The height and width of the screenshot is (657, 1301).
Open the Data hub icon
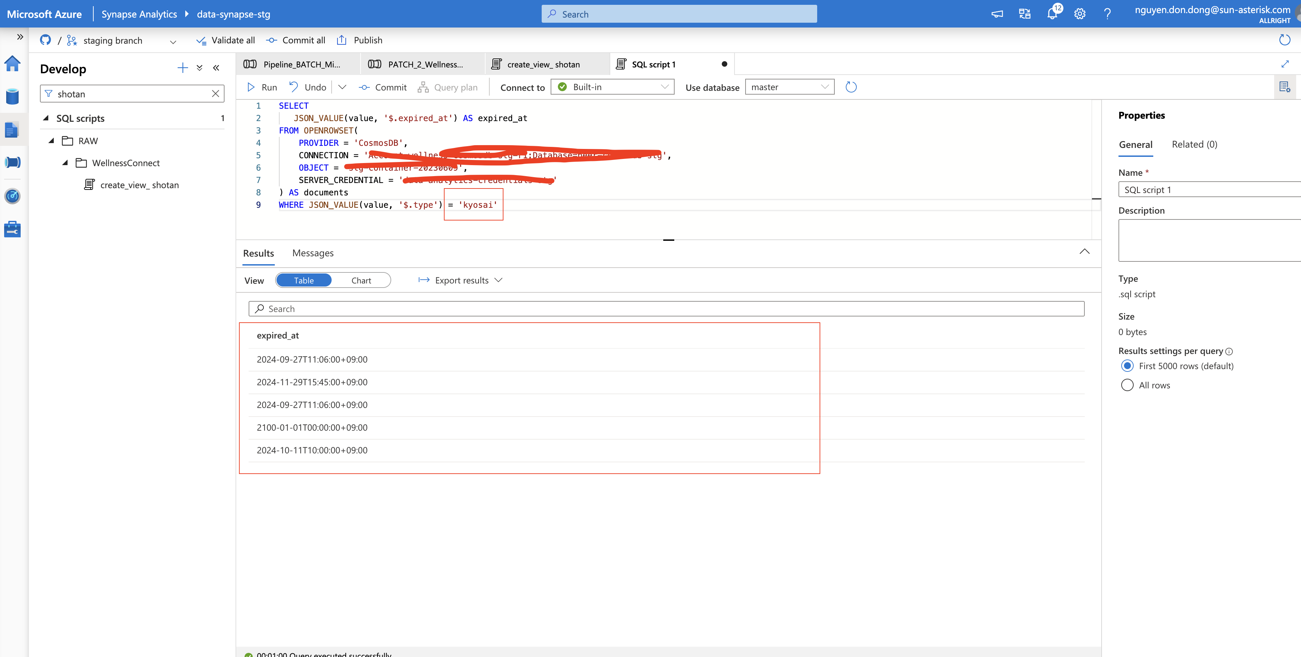click(12, 96)
